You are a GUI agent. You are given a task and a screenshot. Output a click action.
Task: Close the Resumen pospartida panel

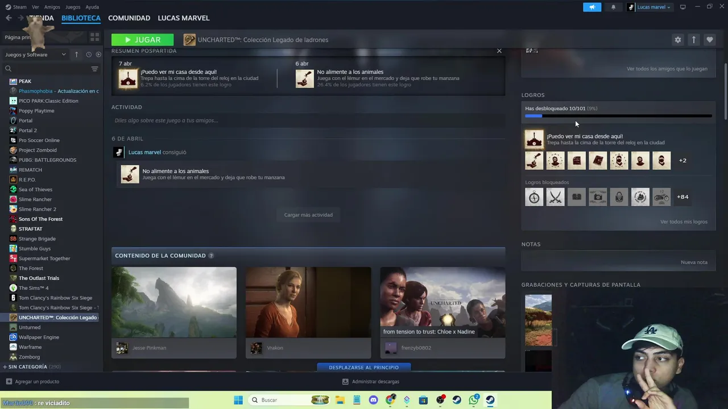[x=499, y=51]
